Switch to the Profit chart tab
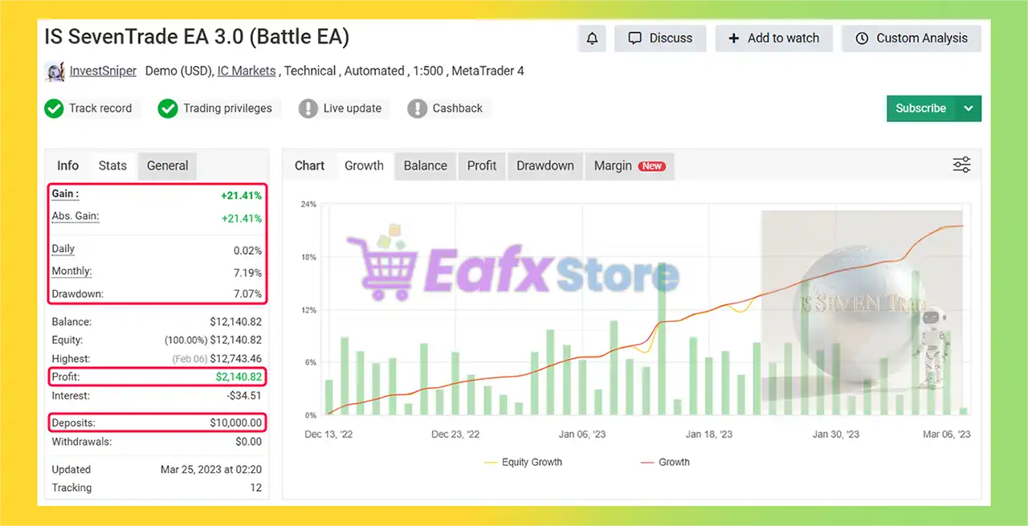The height and width of the screenshot is (526, 1028). (482, 165)
